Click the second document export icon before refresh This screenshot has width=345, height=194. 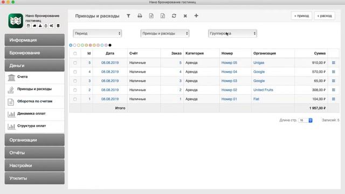163,16
